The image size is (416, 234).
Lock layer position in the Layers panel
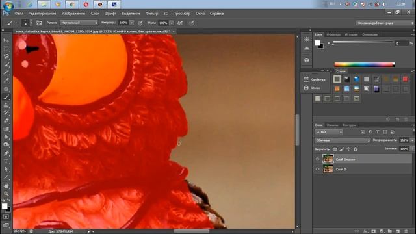[x=348, y=149]
